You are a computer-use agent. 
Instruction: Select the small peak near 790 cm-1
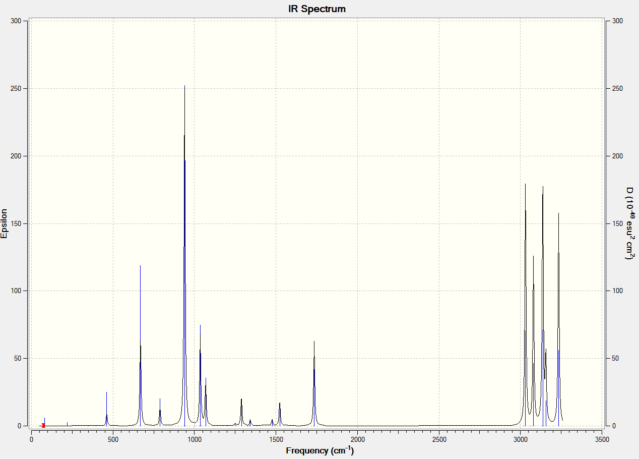(x=160, y=412)
